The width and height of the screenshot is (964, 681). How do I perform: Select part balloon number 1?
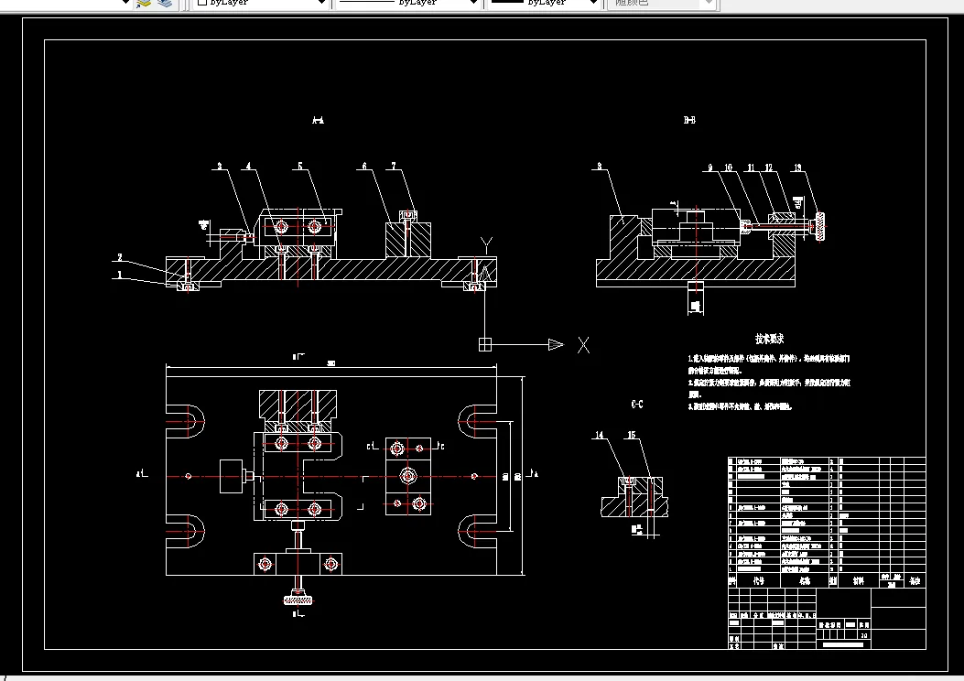tap(120, 275)
